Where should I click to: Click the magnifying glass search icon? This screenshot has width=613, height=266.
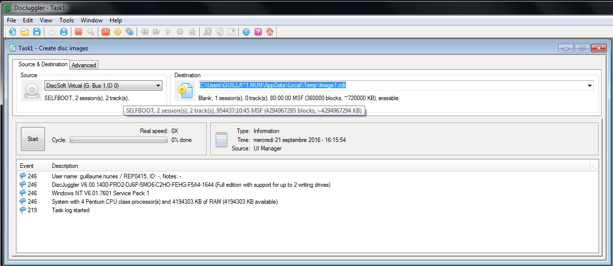pos(91,32)
